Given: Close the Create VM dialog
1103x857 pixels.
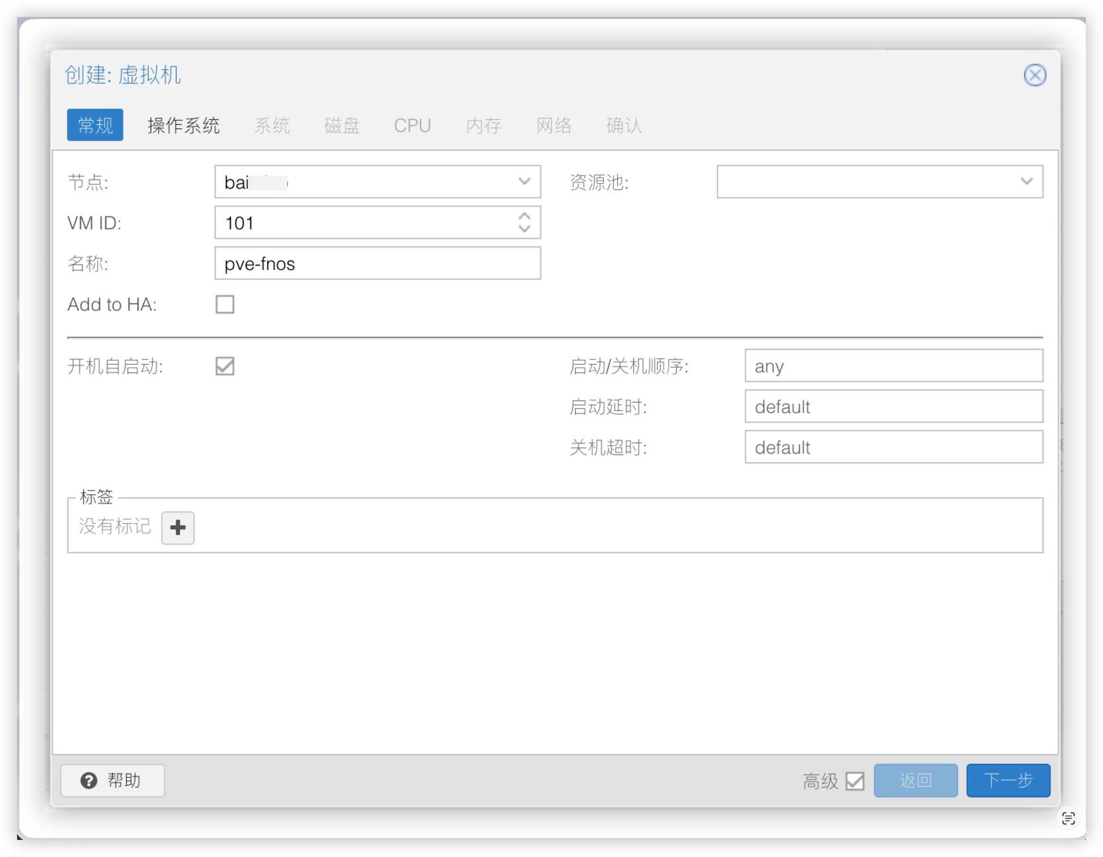Looking at the screenshot, I should (1034, 76).
